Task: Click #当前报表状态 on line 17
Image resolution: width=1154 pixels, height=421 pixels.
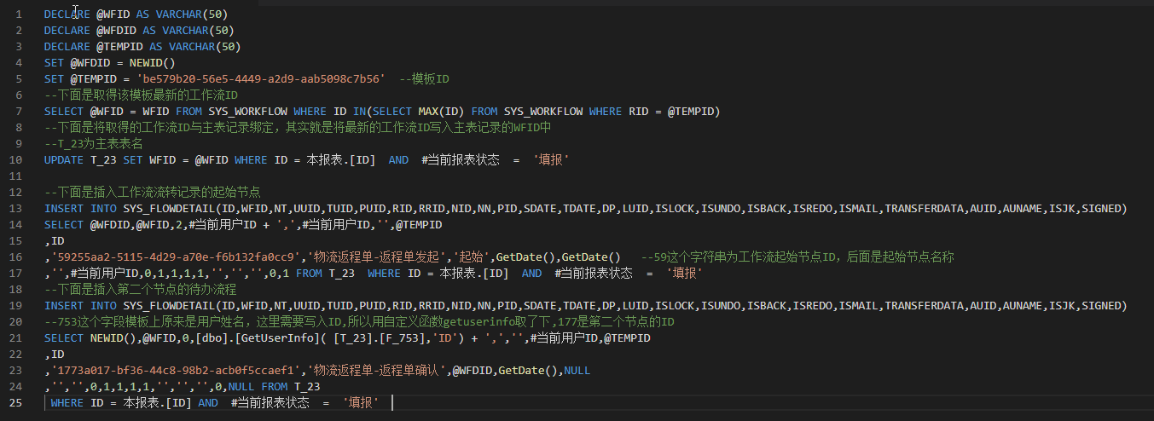Action: [594, 274]
